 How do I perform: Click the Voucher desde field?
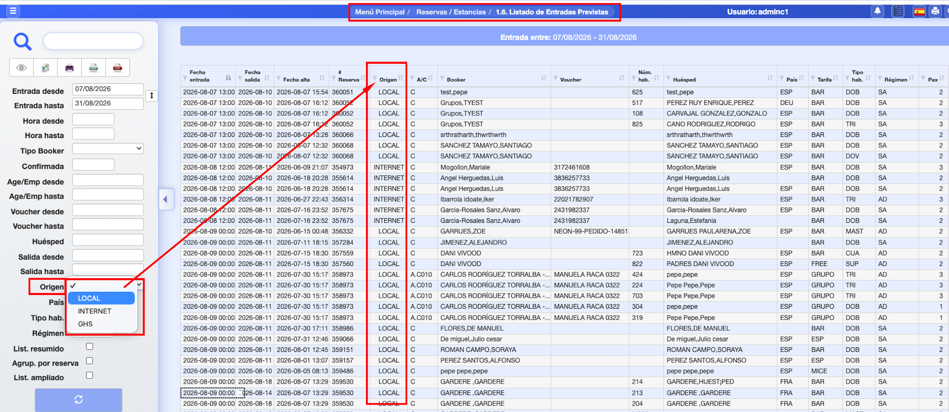tap(108, 210)
